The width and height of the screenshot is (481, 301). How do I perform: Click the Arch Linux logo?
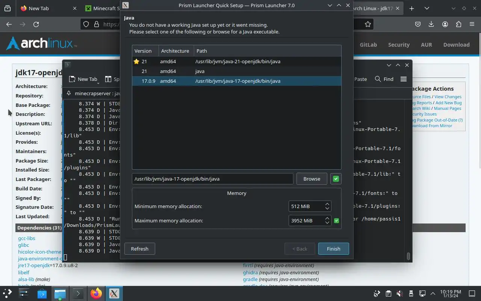[x=41, y=43]
